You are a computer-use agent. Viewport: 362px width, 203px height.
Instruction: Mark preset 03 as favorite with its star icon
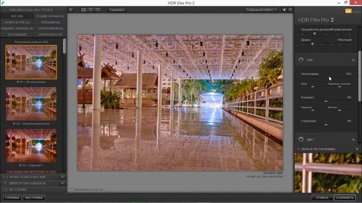pyautogui.click(x=20, y=165)
